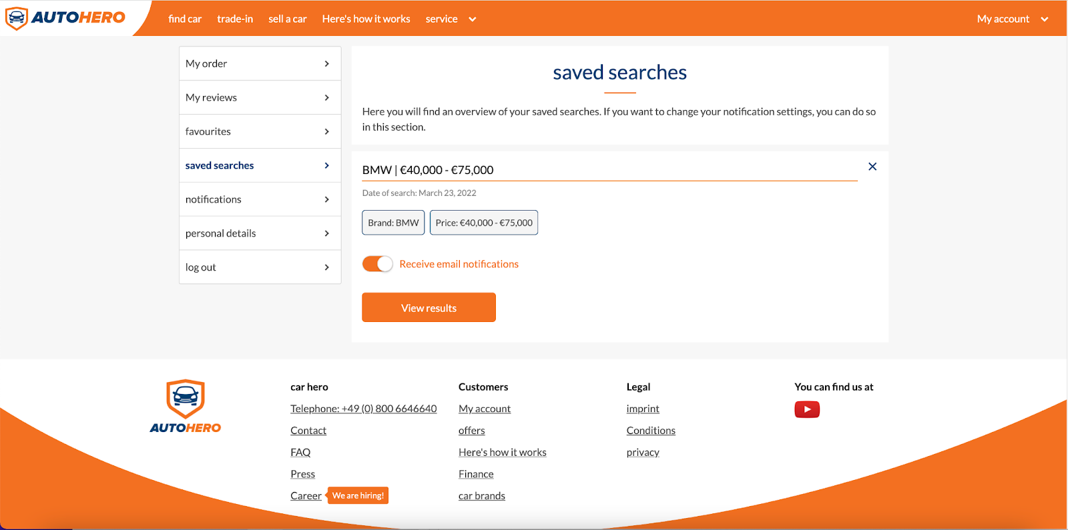Open the Finance footer link
The image size is (1068, 530).
pos(476,474)
